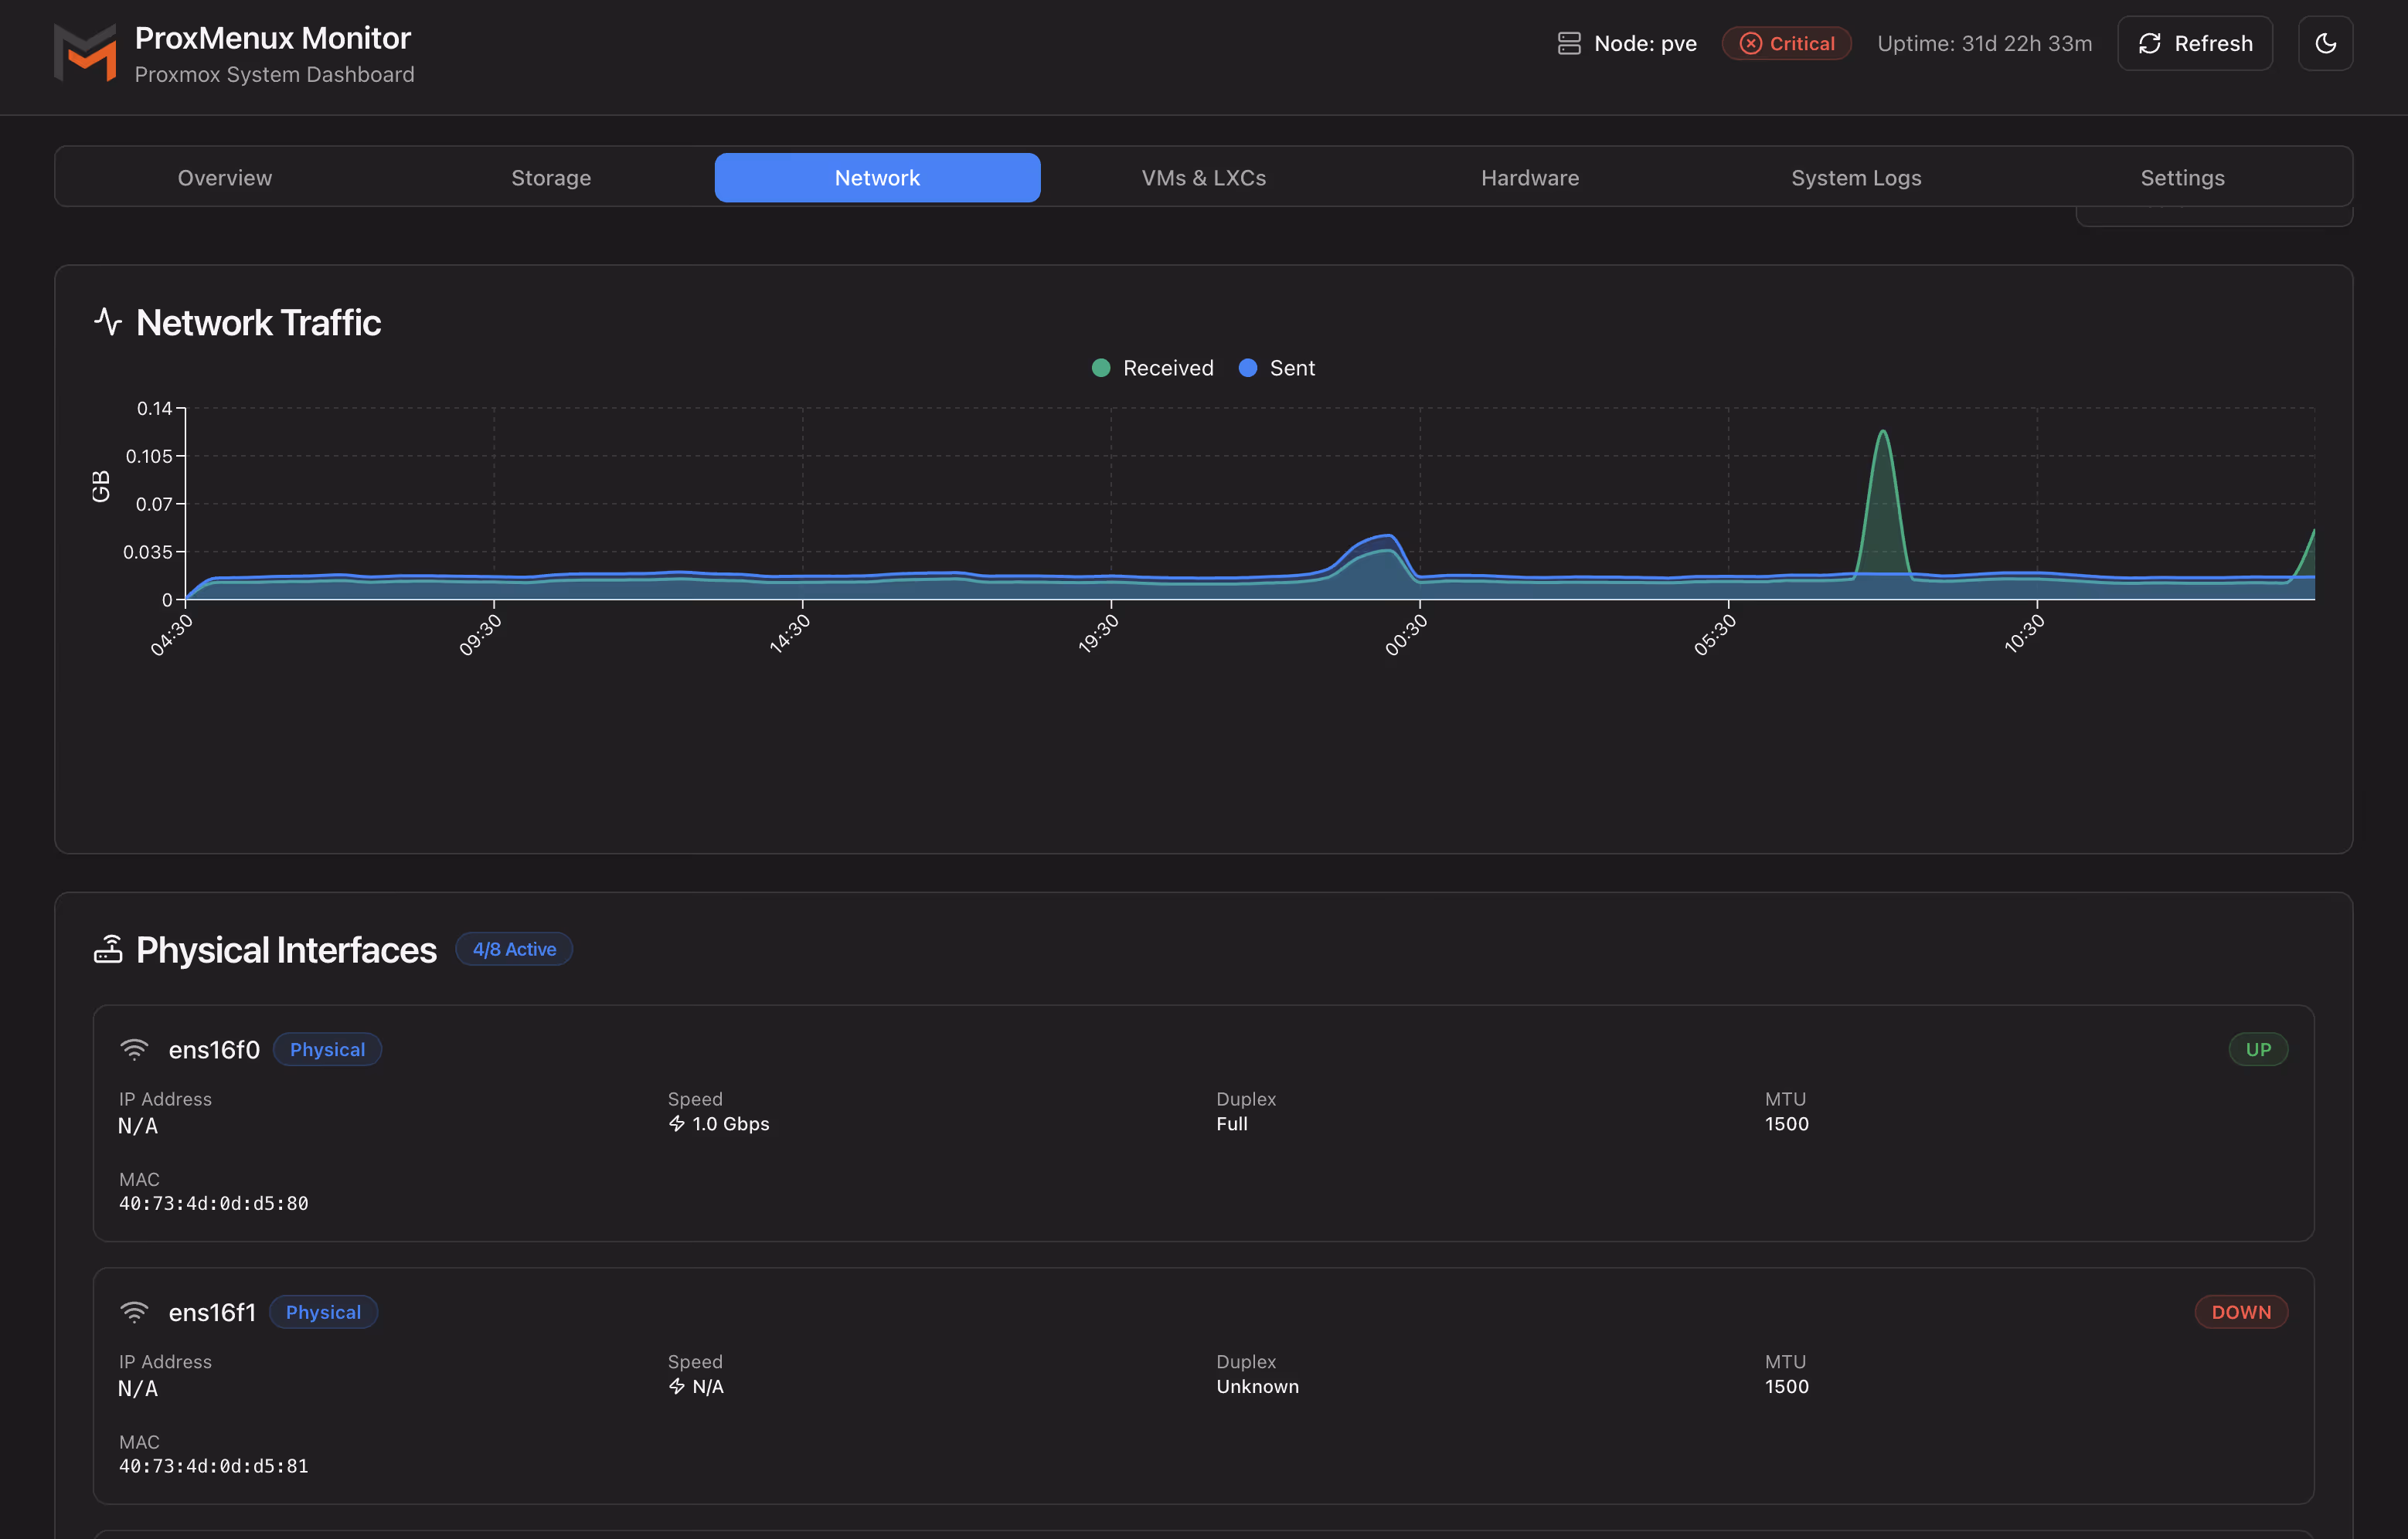Go to the VMs & LXCs tab

tap(1203, 178)
